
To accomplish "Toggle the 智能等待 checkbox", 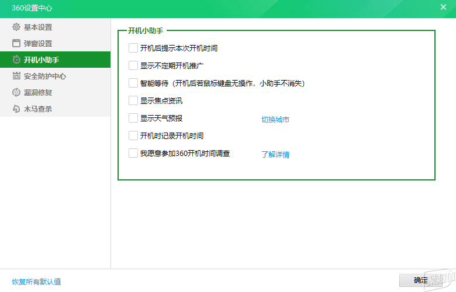I will pos(133,83).
